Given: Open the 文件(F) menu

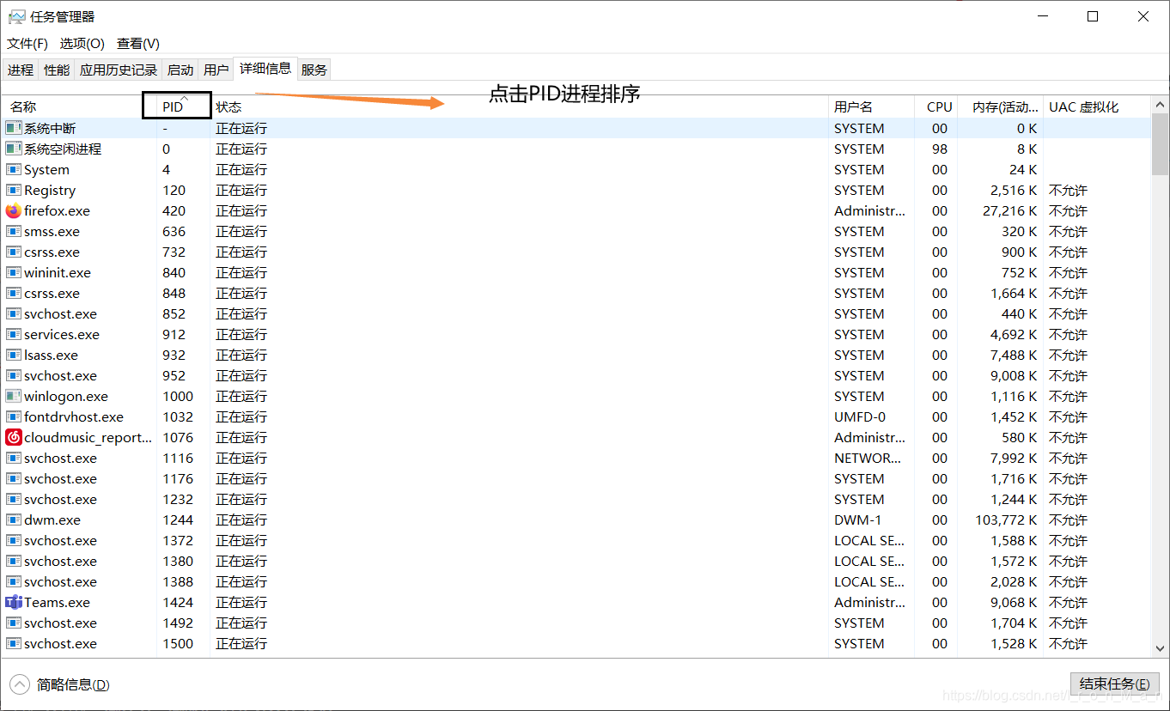Looking at the screenshot, I should coord(27,44).
